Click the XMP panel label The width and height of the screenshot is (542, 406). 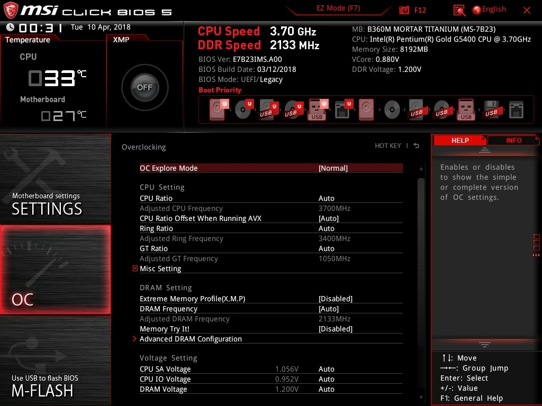point(121,40)
